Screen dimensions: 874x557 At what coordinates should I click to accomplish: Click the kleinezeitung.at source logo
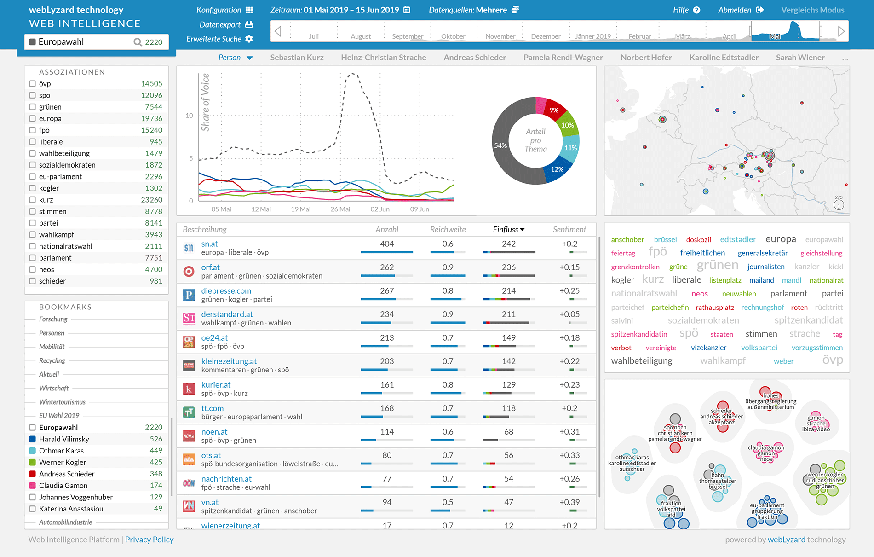click(189, 366)
